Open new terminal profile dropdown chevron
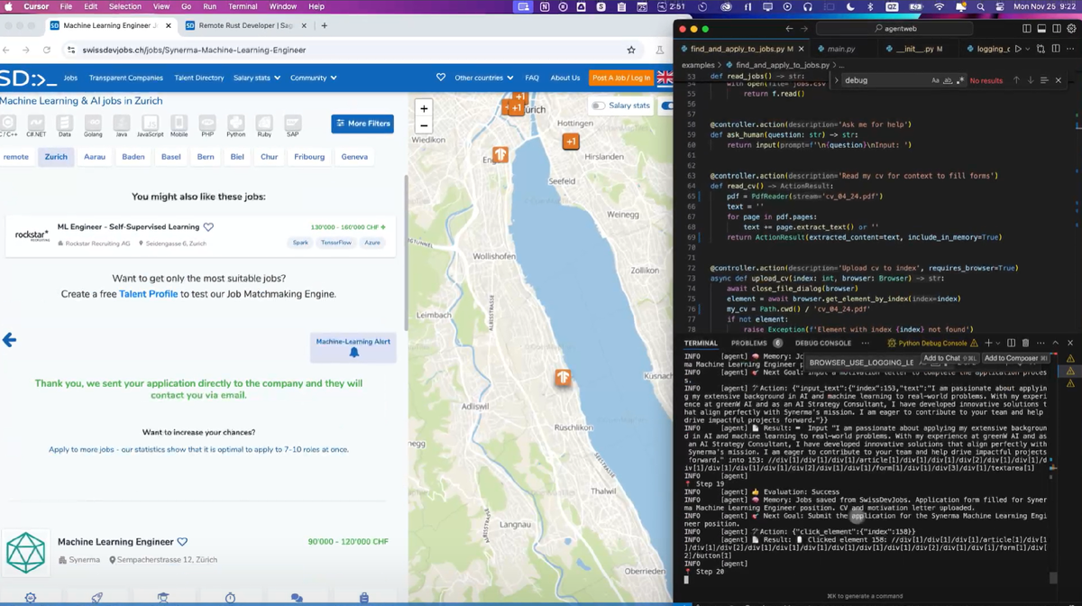 tap(999, 343)
